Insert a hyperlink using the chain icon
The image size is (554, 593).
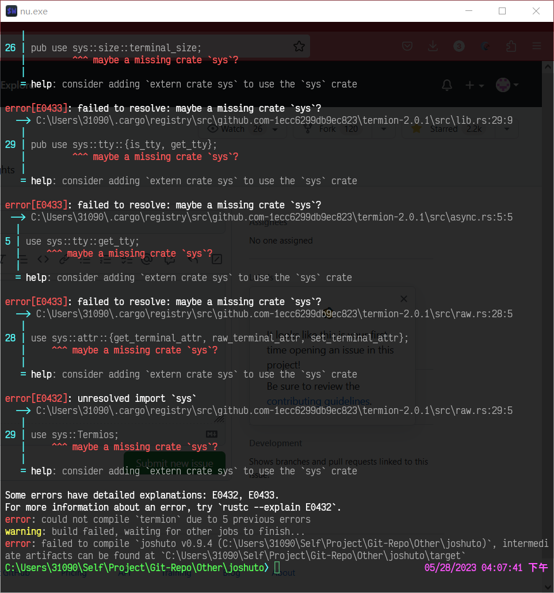click(x=64, y=259)
